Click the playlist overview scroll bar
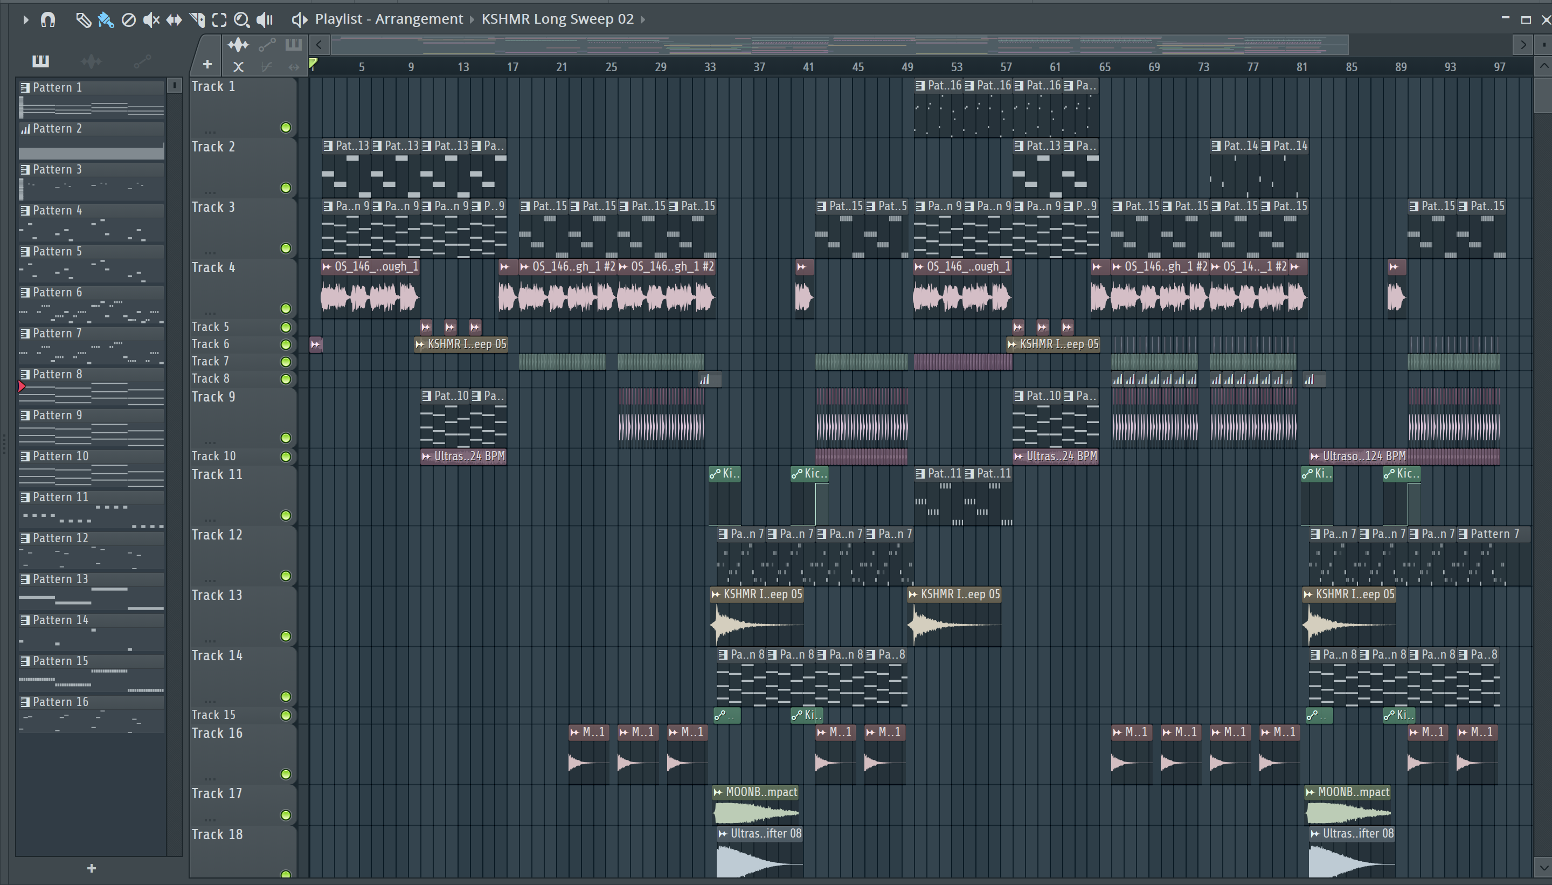1552x885 pixels. click(839, 44)
